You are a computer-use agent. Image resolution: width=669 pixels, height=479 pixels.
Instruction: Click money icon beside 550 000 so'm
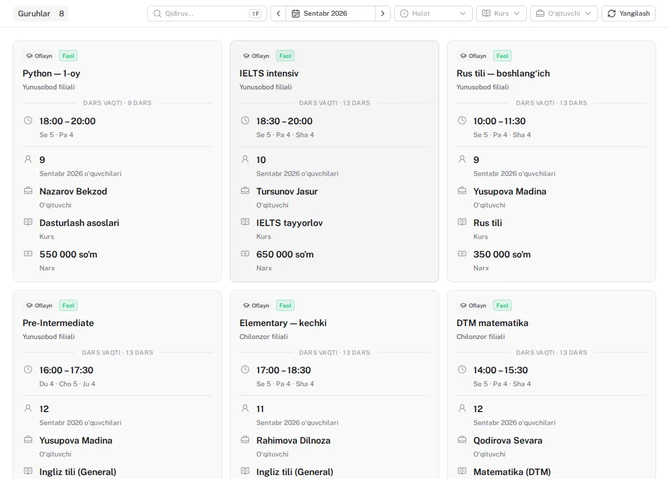(28, 254)
